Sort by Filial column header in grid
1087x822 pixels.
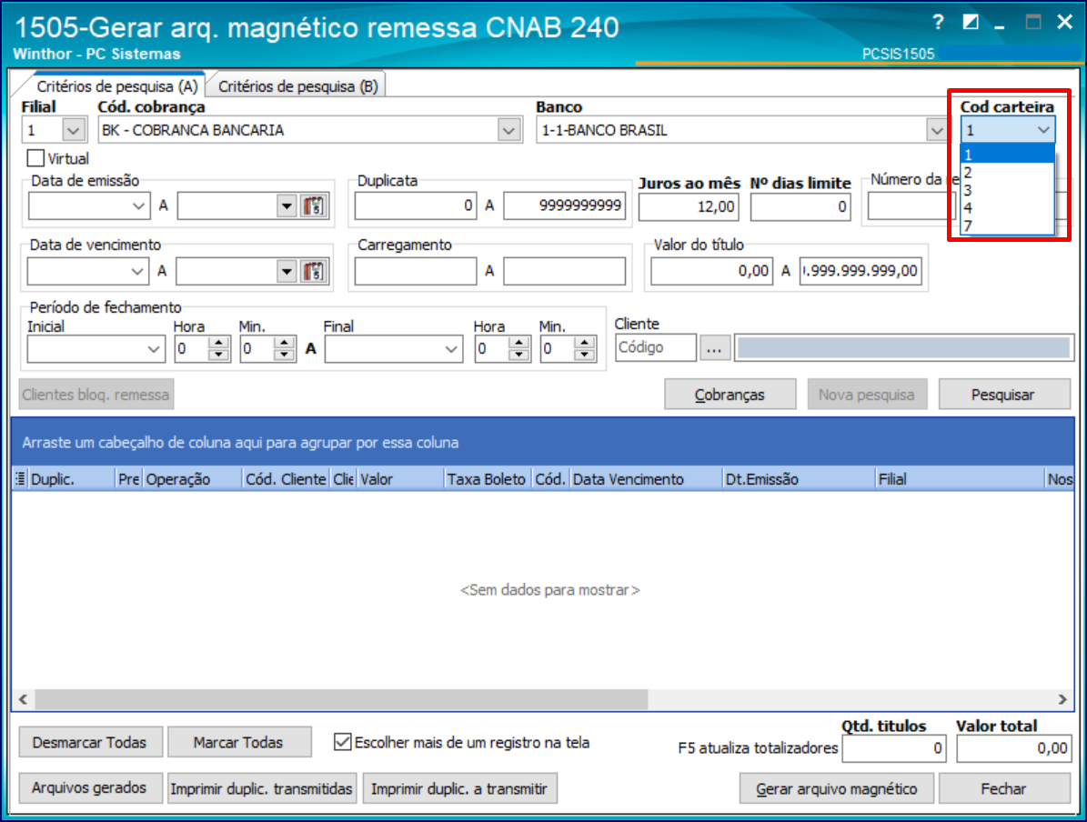960,479
